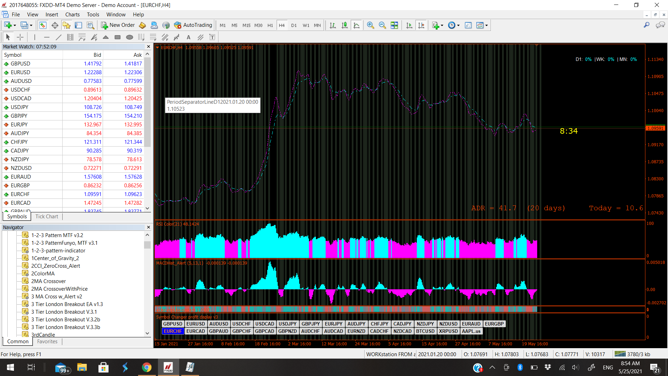Select the text label T tool
The image size is (668, 376).
[x=212, y=37]
